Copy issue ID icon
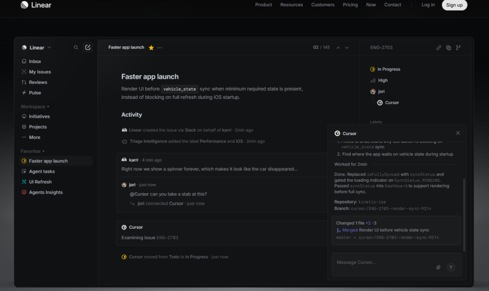 click(448, 48)
